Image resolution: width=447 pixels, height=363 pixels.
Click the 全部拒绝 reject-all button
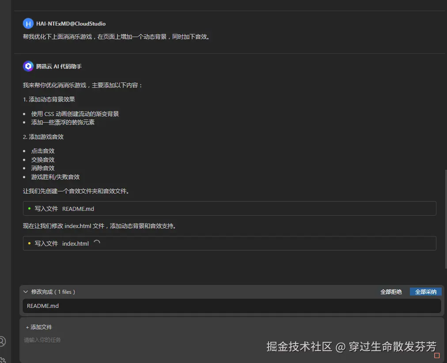[391, 292]
